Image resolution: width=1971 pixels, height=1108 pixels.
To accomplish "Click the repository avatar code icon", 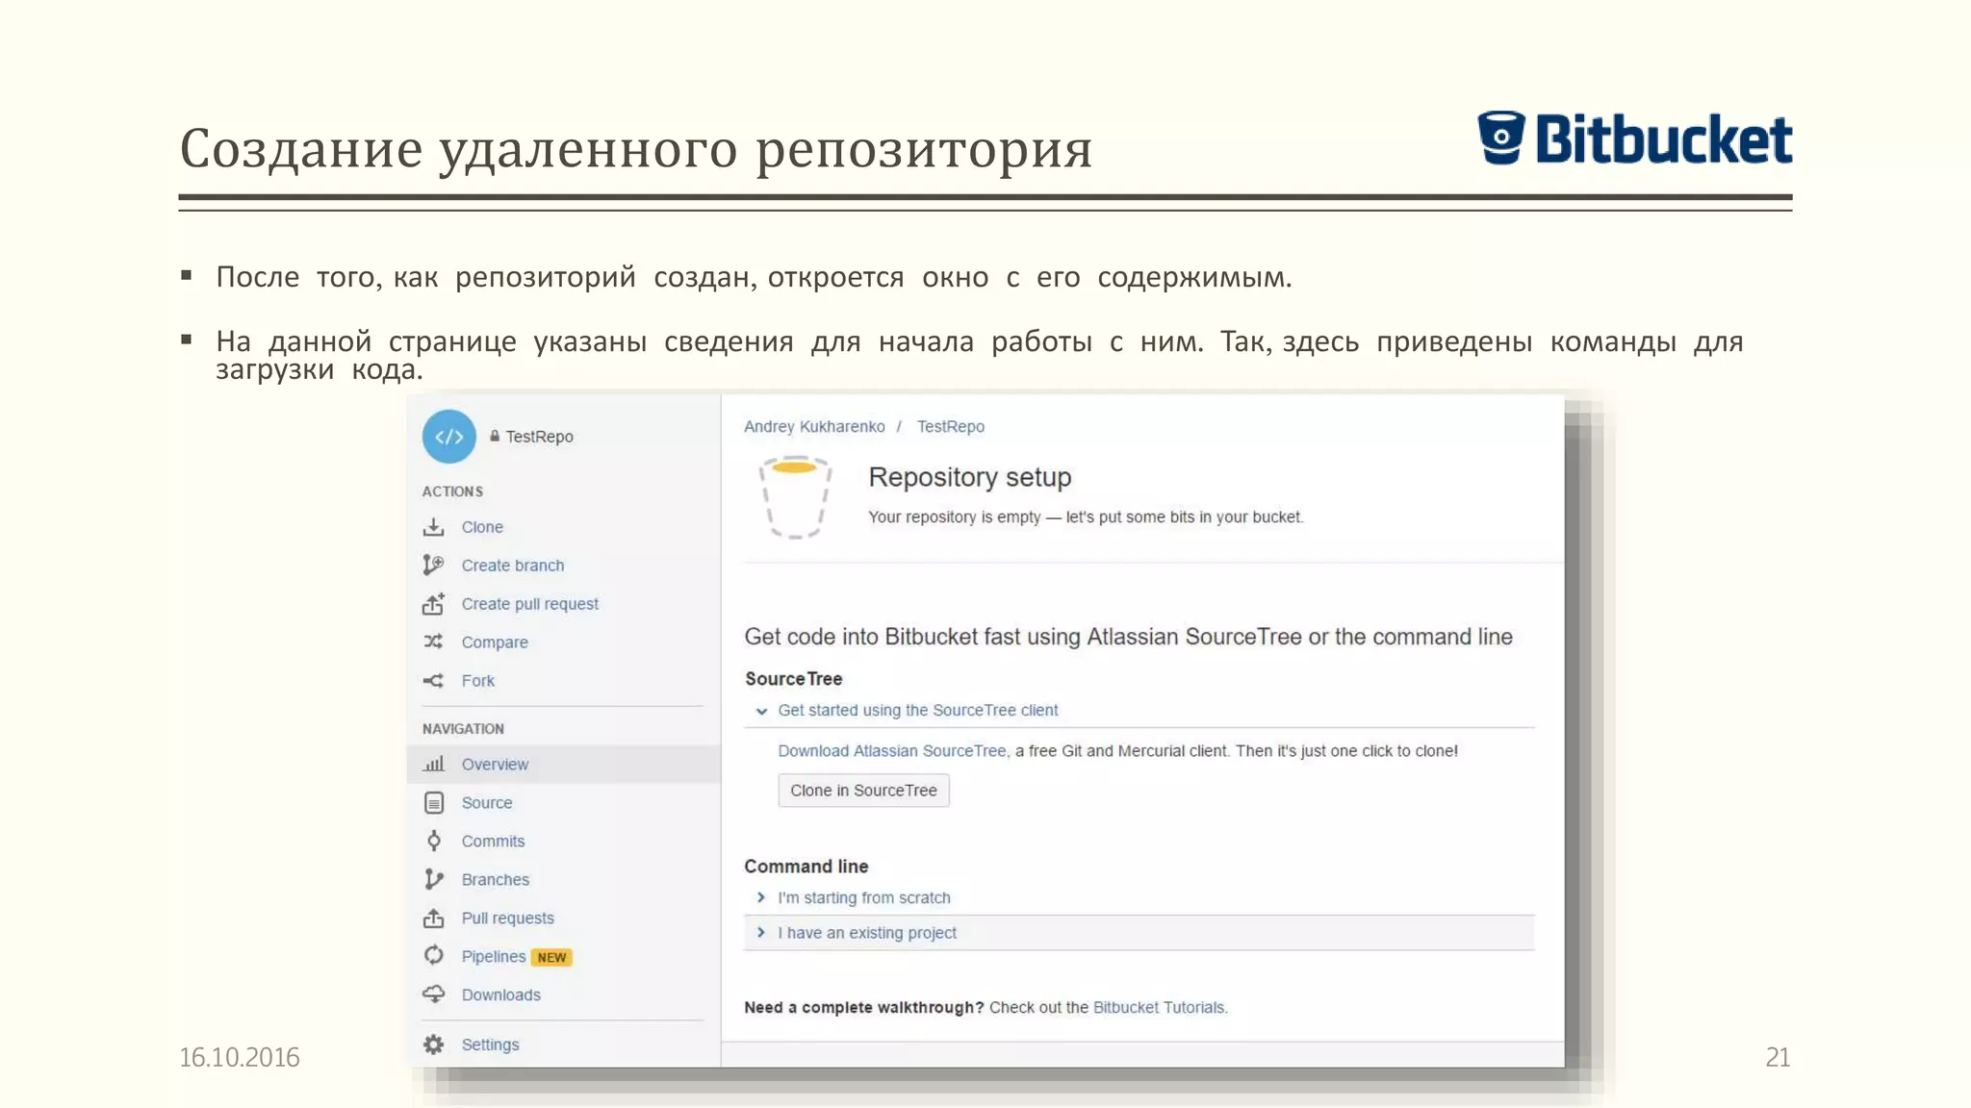I will [x=448, y=437].
